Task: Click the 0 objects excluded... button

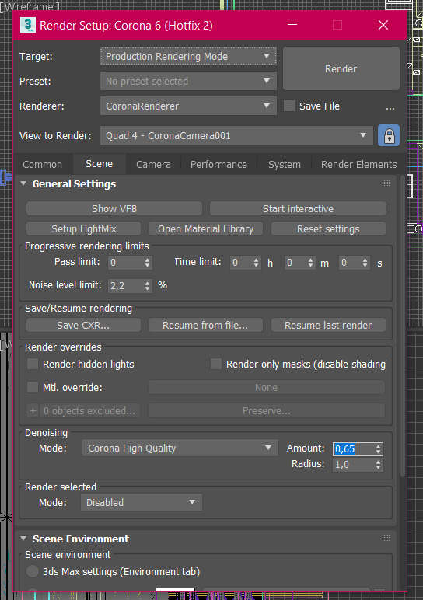Action: point(90,410)
